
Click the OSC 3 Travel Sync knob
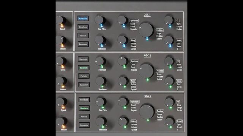(x=169, y=122)
